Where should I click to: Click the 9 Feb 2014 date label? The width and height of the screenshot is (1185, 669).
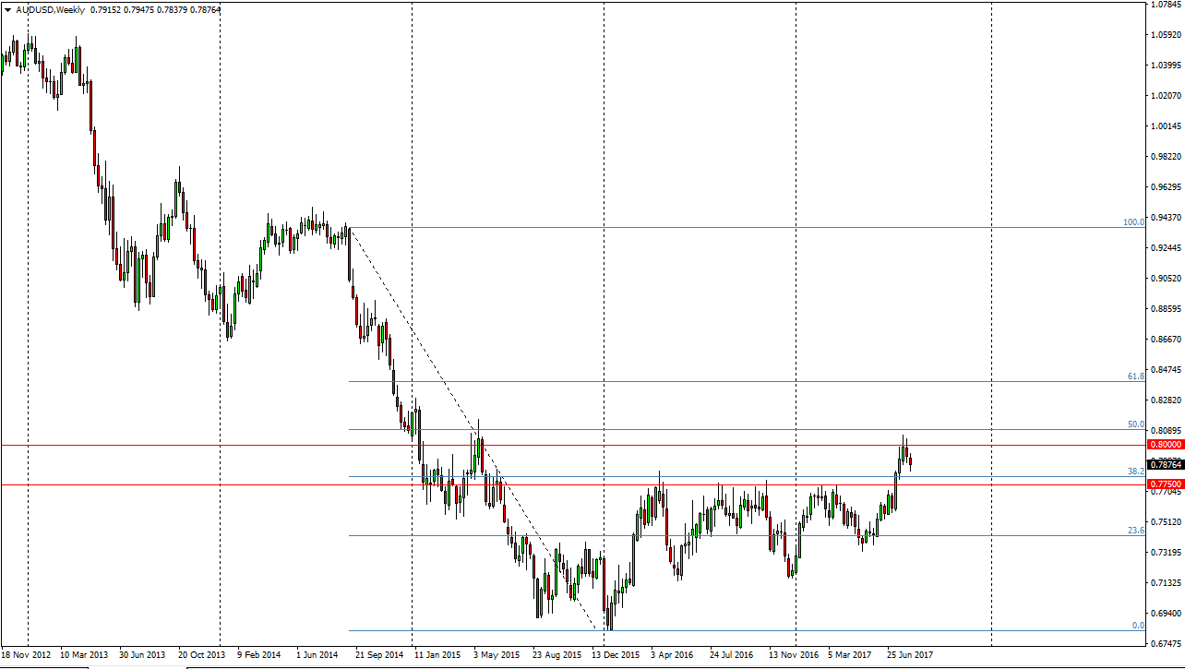click(x=259, y=654)
